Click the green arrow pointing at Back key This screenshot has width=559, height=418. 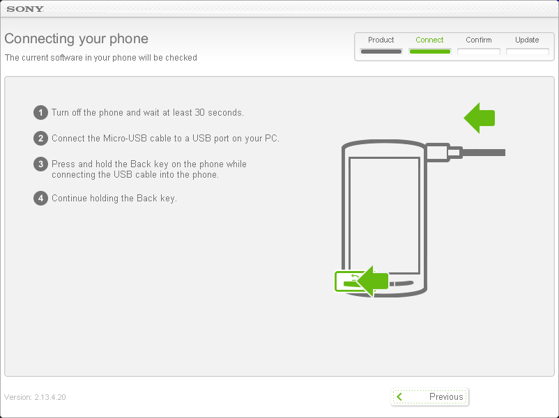372,281
